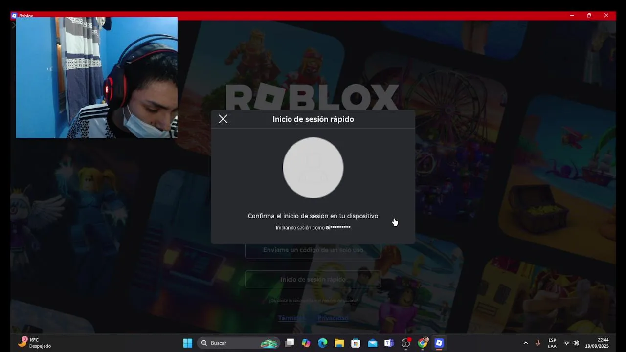Open Microsoft Edge from the taskbar

coord(323,343)
